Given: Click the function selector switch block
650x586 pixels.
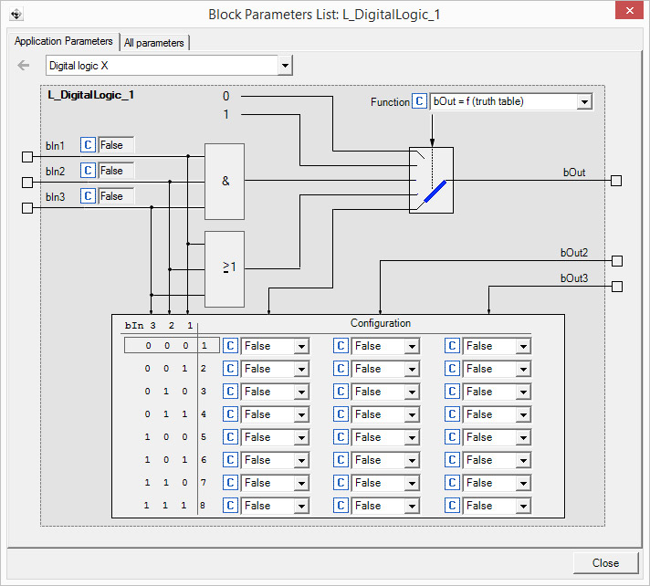Looking at the screenshot, I should point(431,181).
